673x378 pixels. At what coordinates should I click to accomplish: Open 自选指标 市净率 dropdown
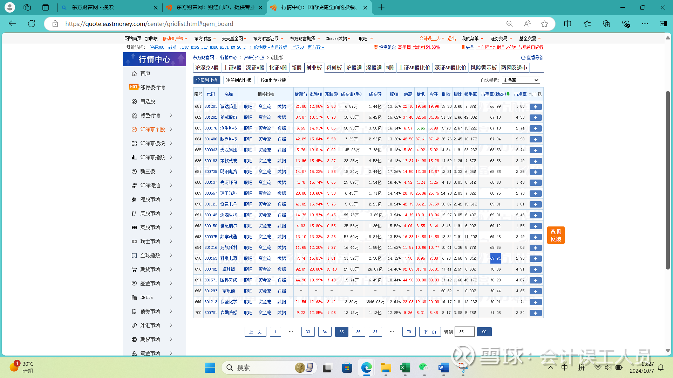[x=521, y=80]
